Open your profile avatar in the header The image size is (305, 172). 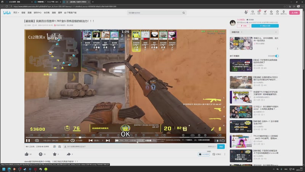tap(246, 12)
